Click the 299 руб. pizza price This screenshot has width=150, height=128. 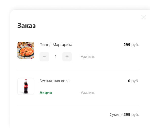tap(131, 45)
